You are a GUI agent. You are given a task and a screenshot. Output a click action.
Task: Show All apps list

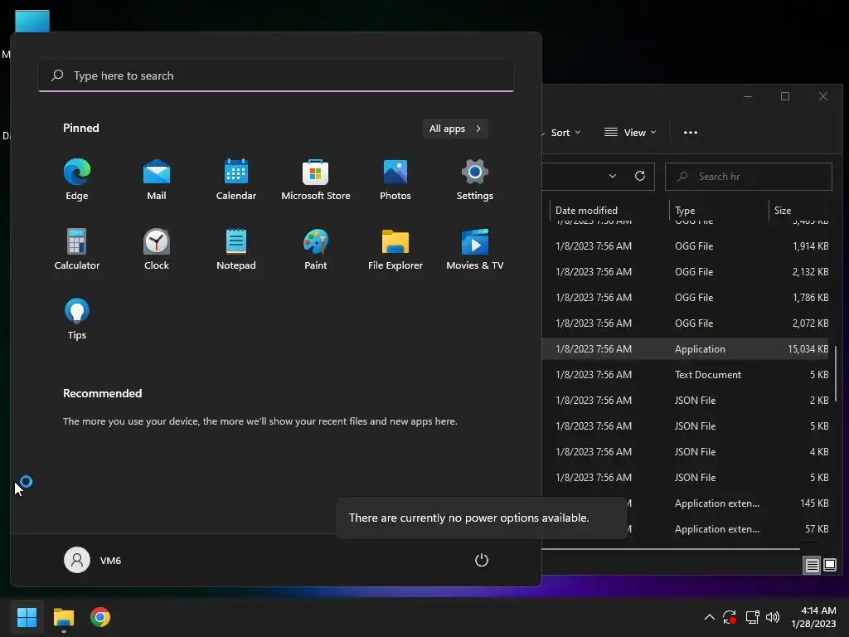click(455, 129)
